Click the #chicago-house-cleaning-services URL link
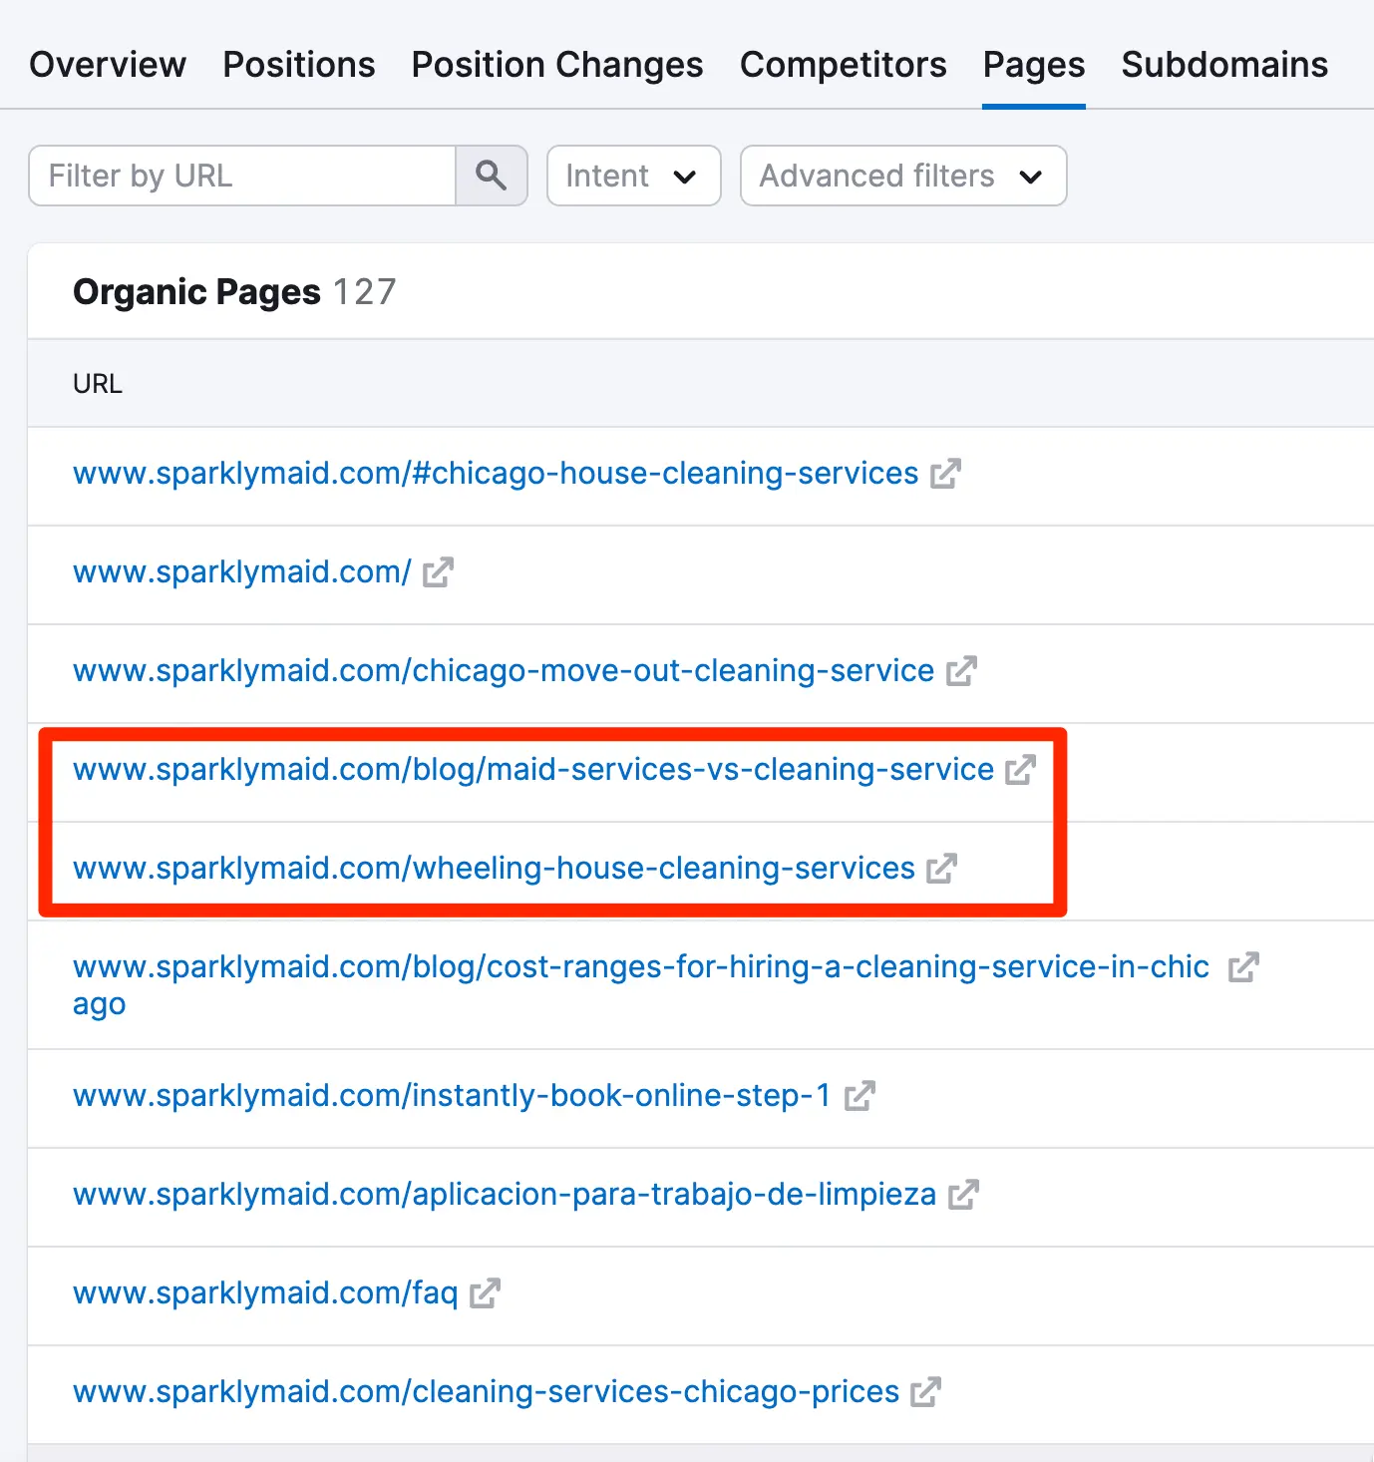This screenshot has height=1462, width=1374. point(495,473)
